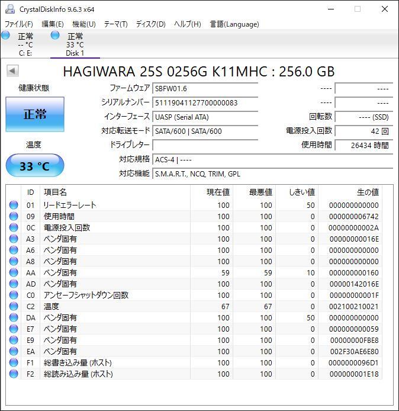399x411 pixels.
Task: Click status orb of F2 total host reads row
Action: [x=14, y=374]
